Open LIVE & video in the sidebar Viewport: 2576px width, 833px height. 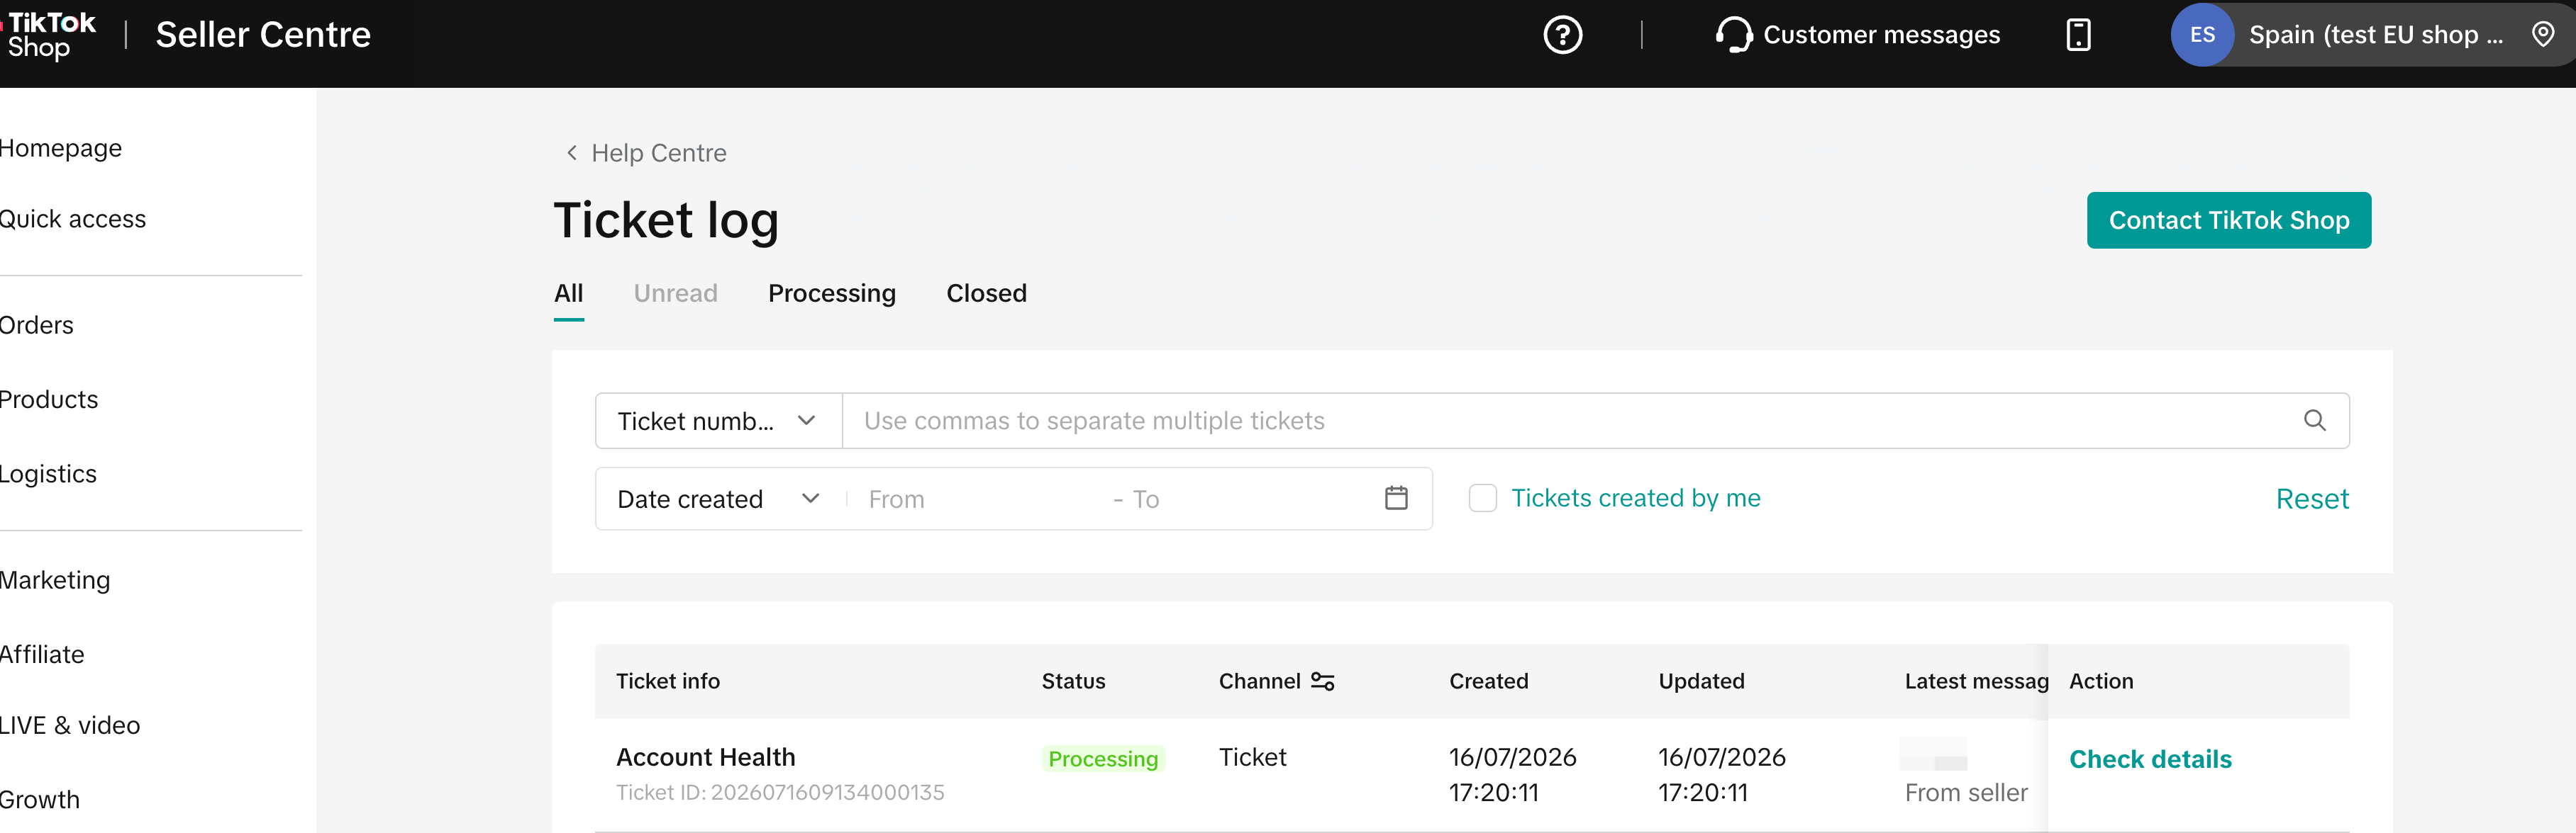coord(69,725)
